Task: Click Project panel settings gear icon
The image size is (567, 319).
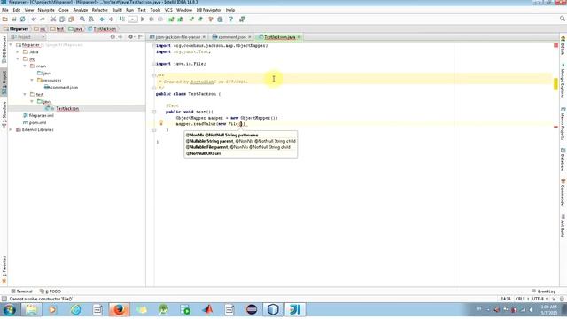Action: (x=131, y=37)
